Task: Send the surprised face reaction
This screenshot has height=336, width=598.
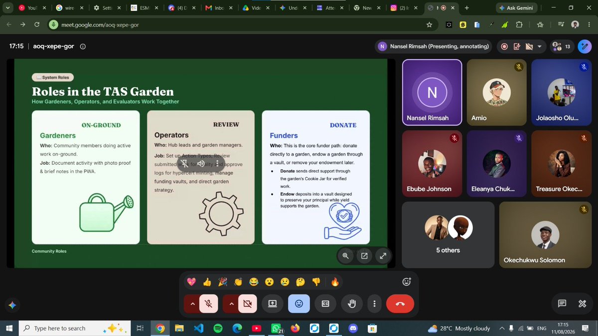Action: (x=269, y=282)
